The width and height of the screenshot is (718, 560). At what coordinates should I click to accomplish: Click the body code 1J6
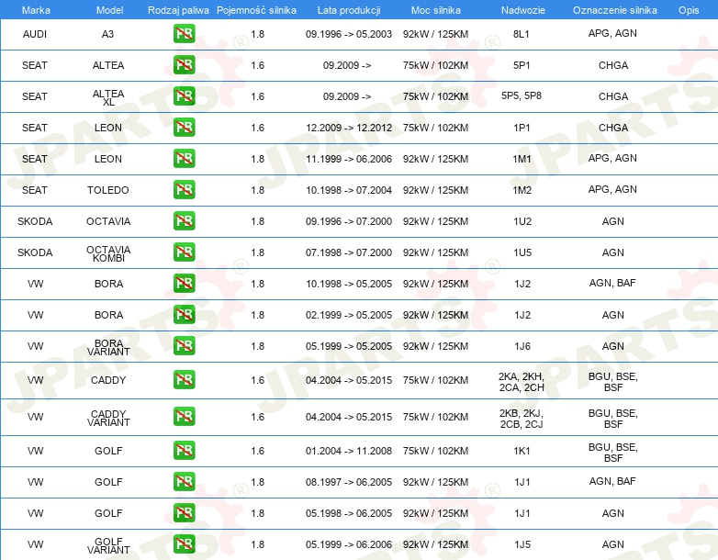(x=522, y=346)
